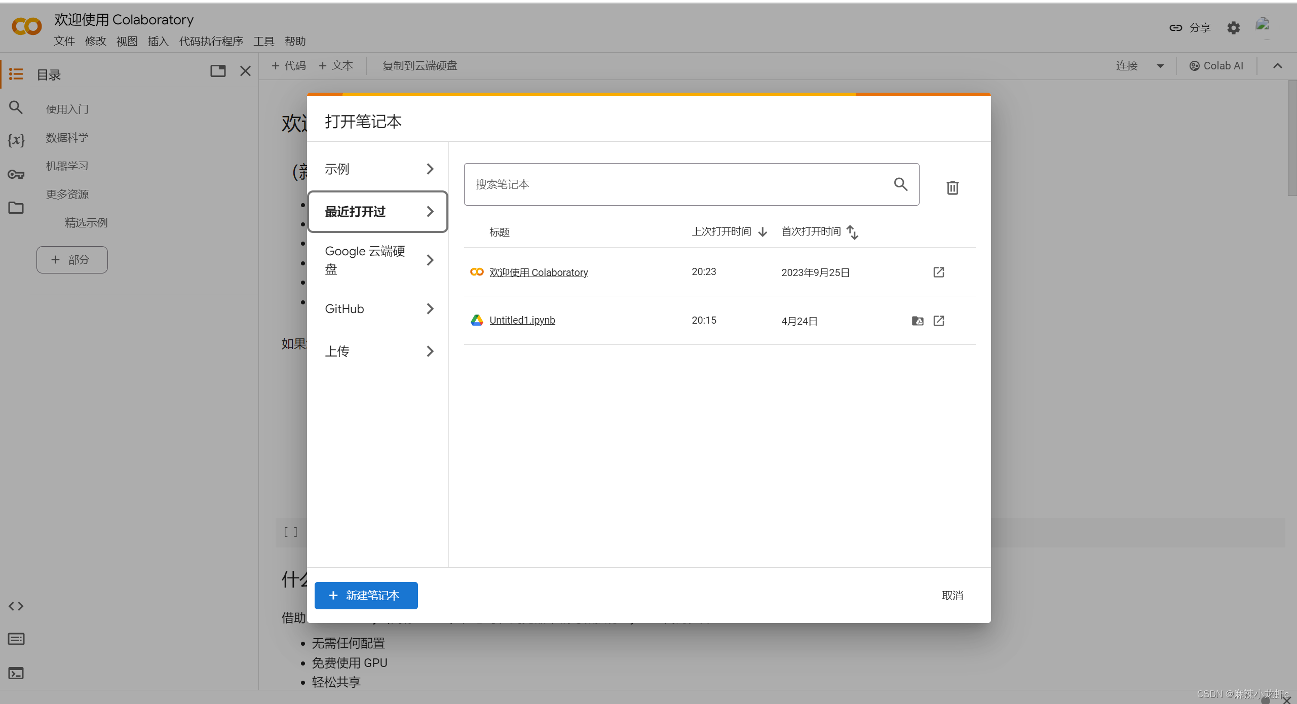Open the 文件 menu
The width and height of the screenshot is (1297, 704).
64,41
